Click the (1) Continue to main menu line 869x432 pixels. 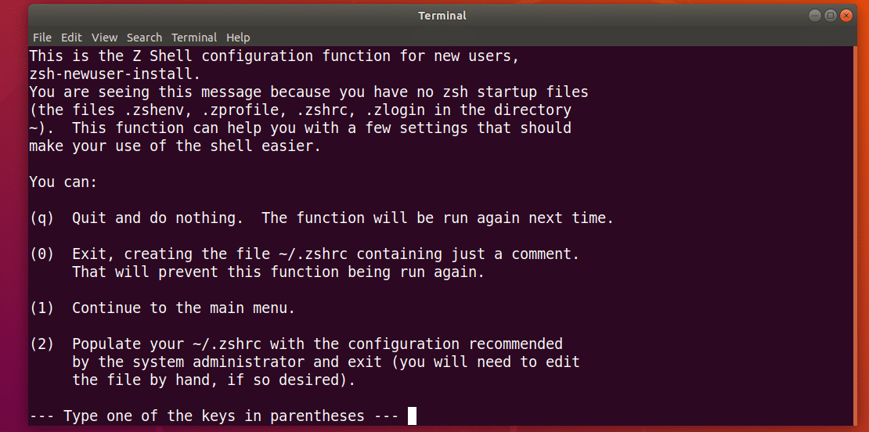162,308
